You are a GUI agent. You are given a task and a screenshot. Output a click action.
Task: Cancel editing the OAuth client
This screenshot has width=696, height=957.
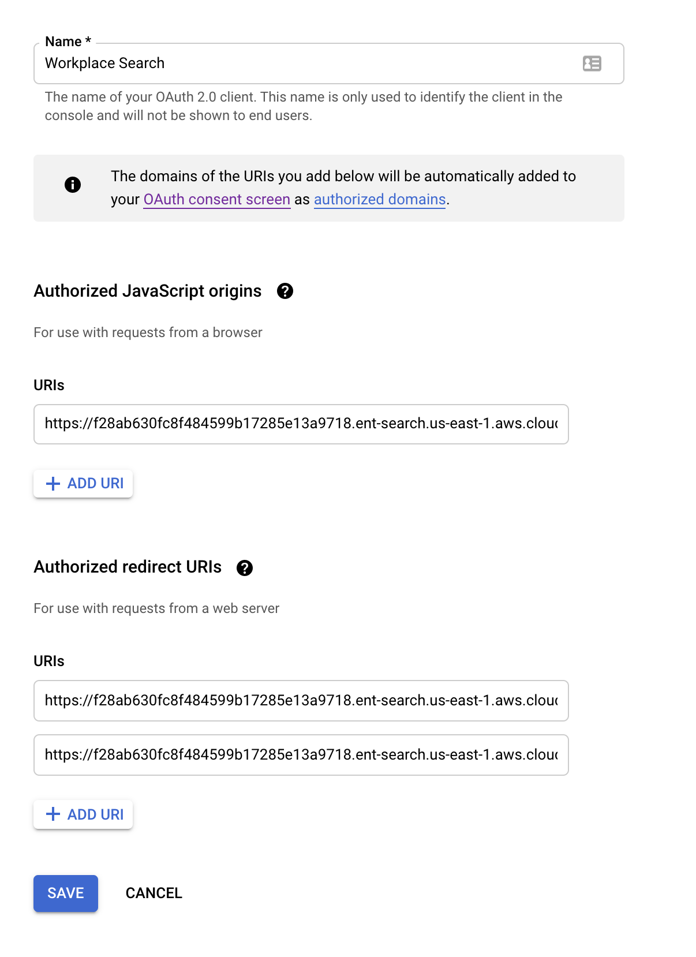154,894
